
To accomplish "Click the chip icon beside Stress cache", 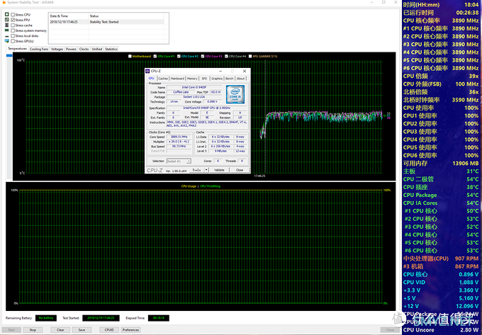I will click(x=8, y=25).
